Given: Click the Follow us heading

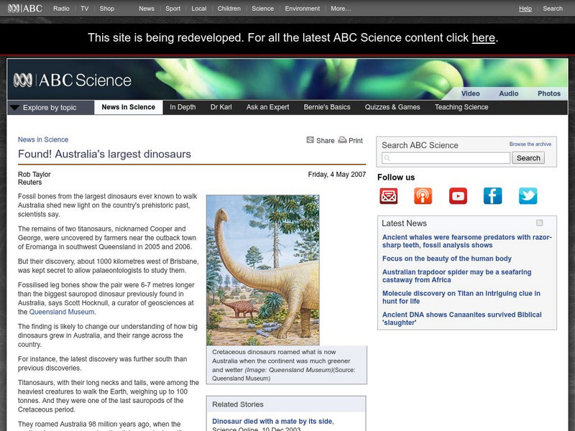Looking at the screenshot, I should click(x=396, y=177).
